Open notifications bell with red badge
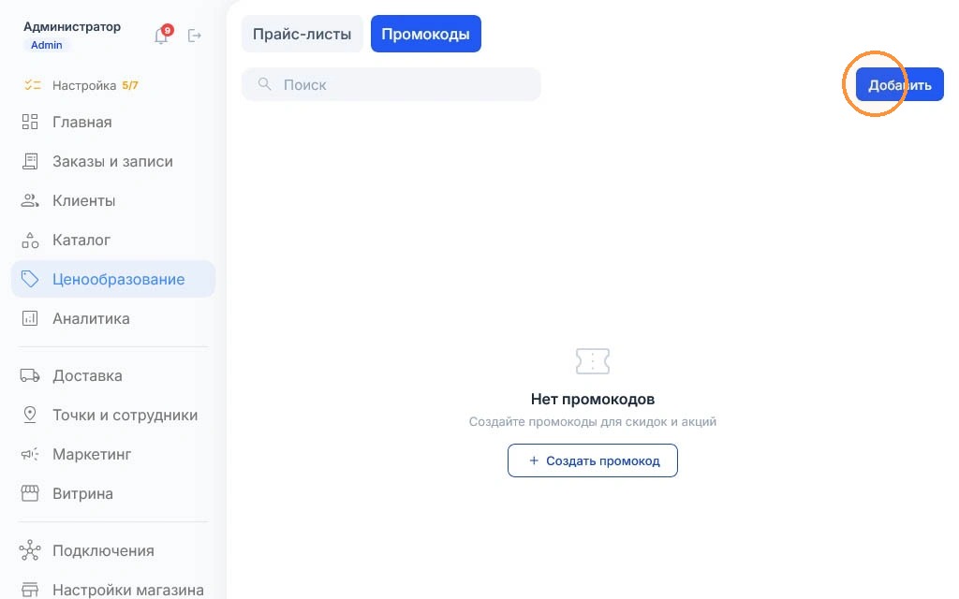The image size is (959, 599). (162, 35)
